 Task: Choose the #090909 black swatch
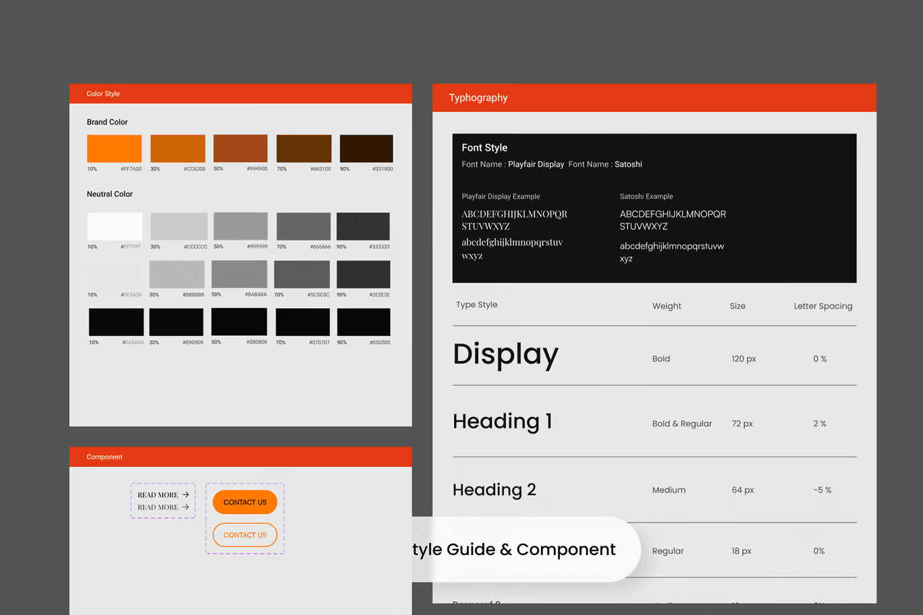coord(177,322)
